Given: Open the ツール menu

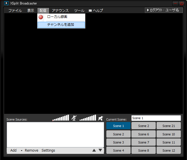Looking at the screenshot, I should coord(79,11).
